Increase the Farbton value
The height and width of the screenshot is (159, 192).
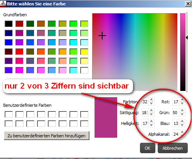(152, 99)
